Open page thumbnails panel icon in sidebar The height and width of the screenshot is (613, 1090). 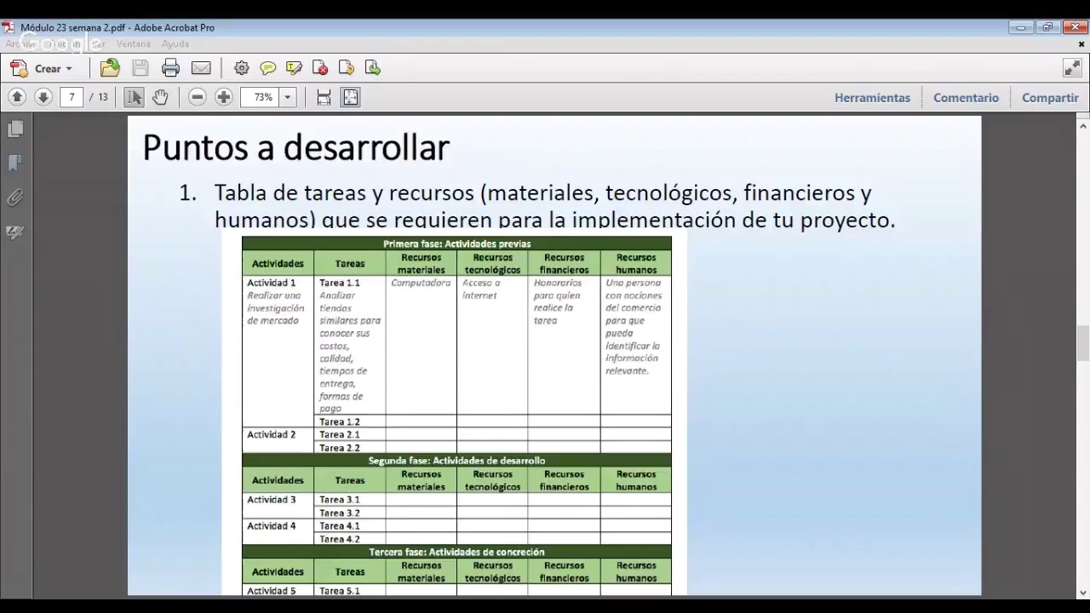(x=15, y=129)
